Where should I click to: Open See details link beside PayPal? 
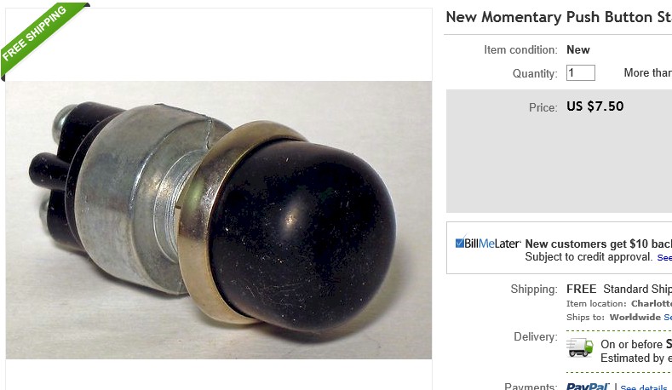point(646,387)
